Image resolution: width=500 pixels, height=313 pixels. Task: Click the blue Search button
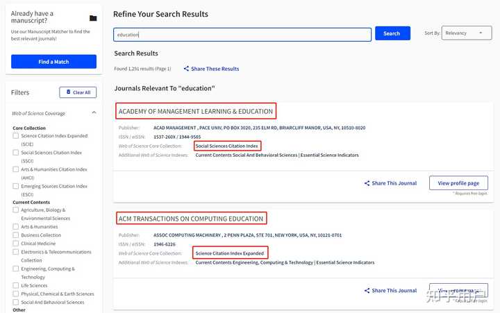(x=392, y=33)
